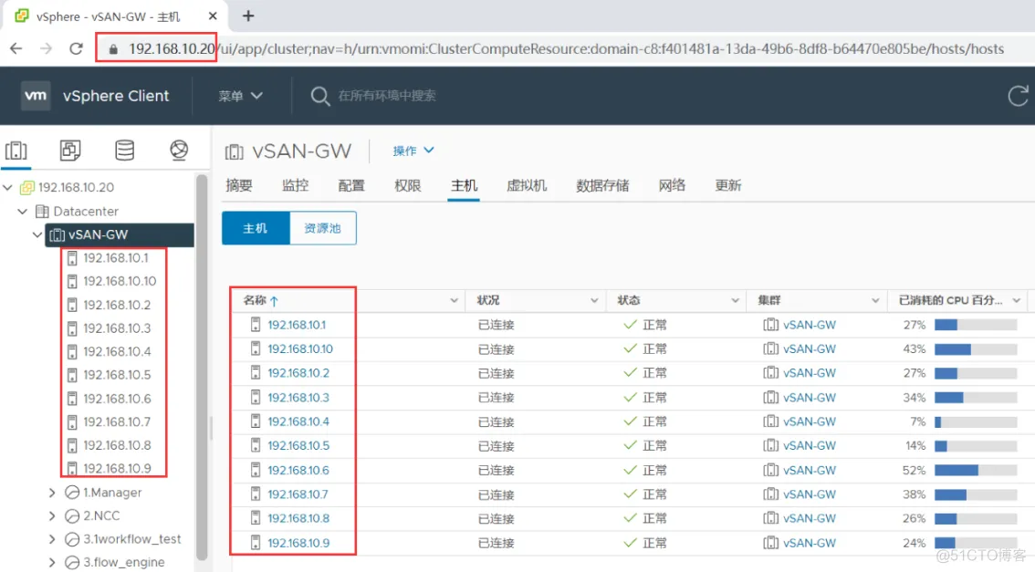
Task: Click the vSphere refresh icon in header
Action: coord(1018,96)
